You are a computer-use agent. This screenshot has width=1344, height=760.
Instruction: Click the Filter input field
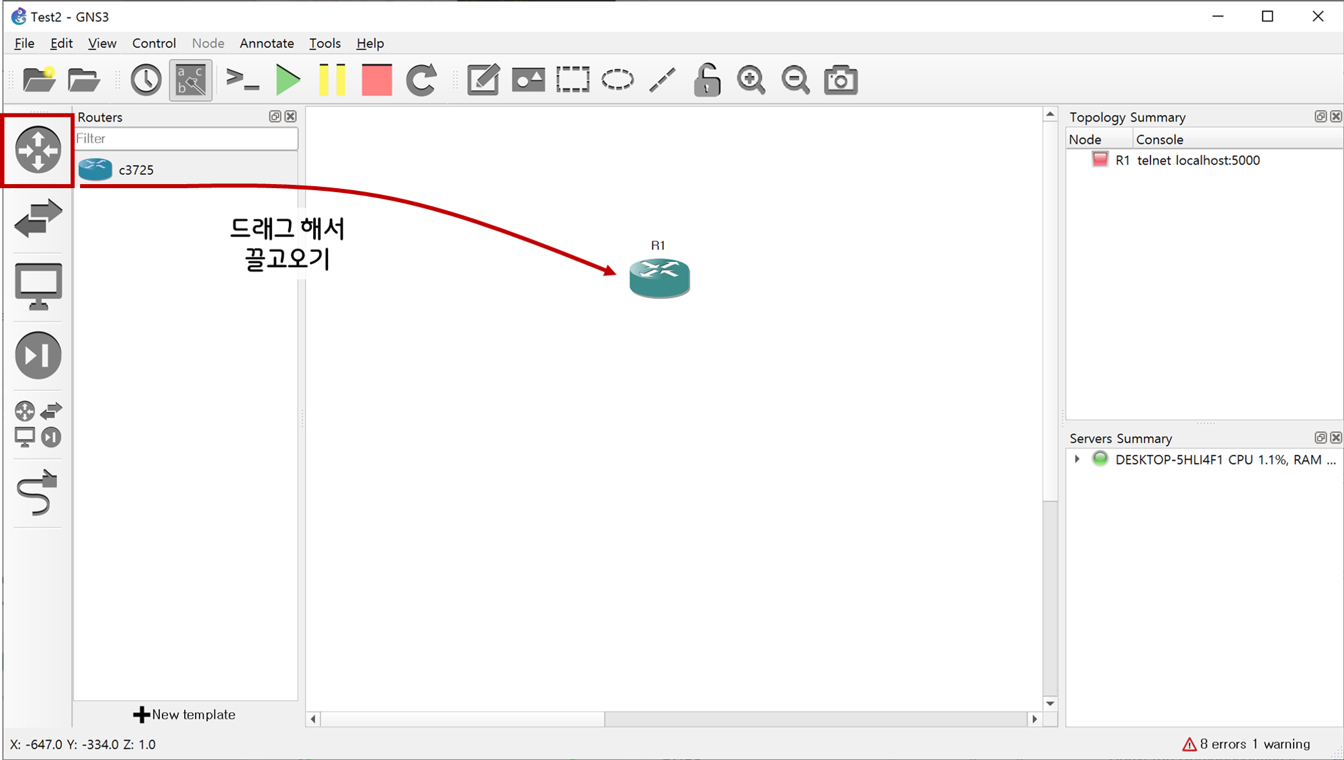click(185, 138)
